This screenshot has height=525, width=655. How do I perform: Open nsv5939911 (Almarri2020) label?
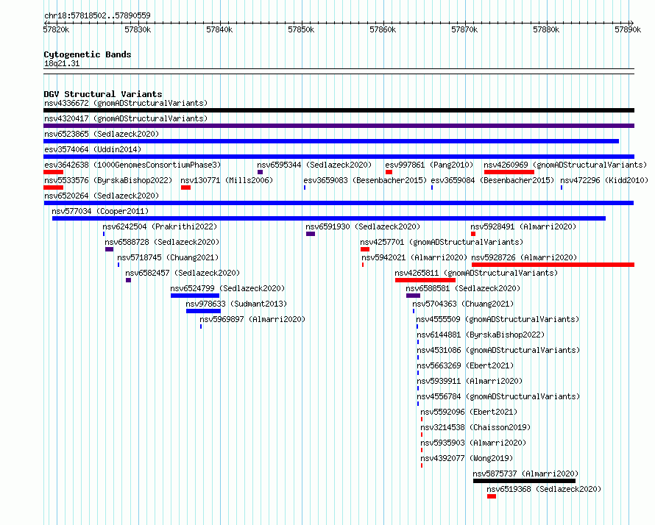(470, 381)
